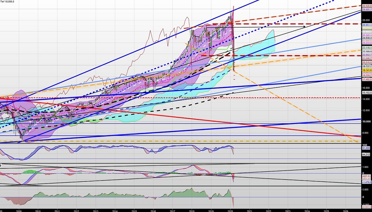Click the 2016 year label
Viewport: 372px width, 212px height.
click(x=153, y=211)
